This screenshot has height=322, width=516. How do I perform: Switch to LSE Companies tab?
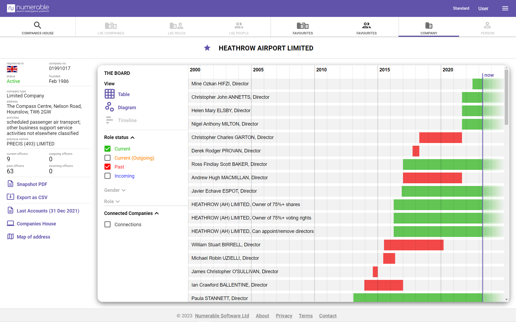point(111,28)
